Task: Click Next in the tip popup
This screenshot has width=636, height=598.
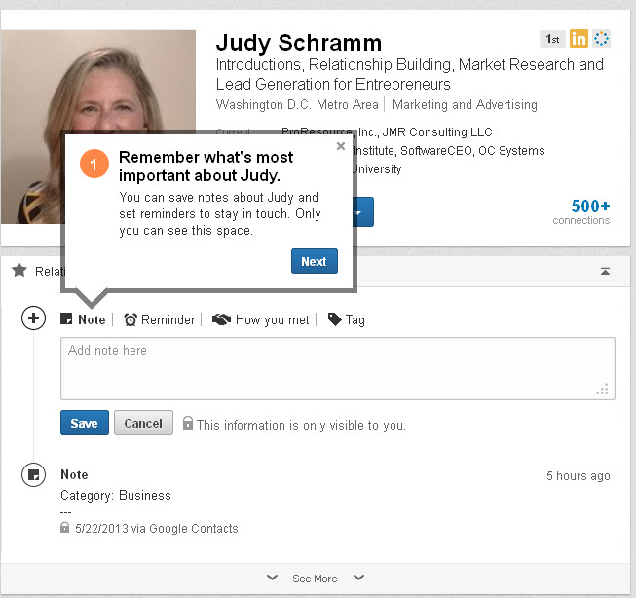Action: [x=314, y=261]
